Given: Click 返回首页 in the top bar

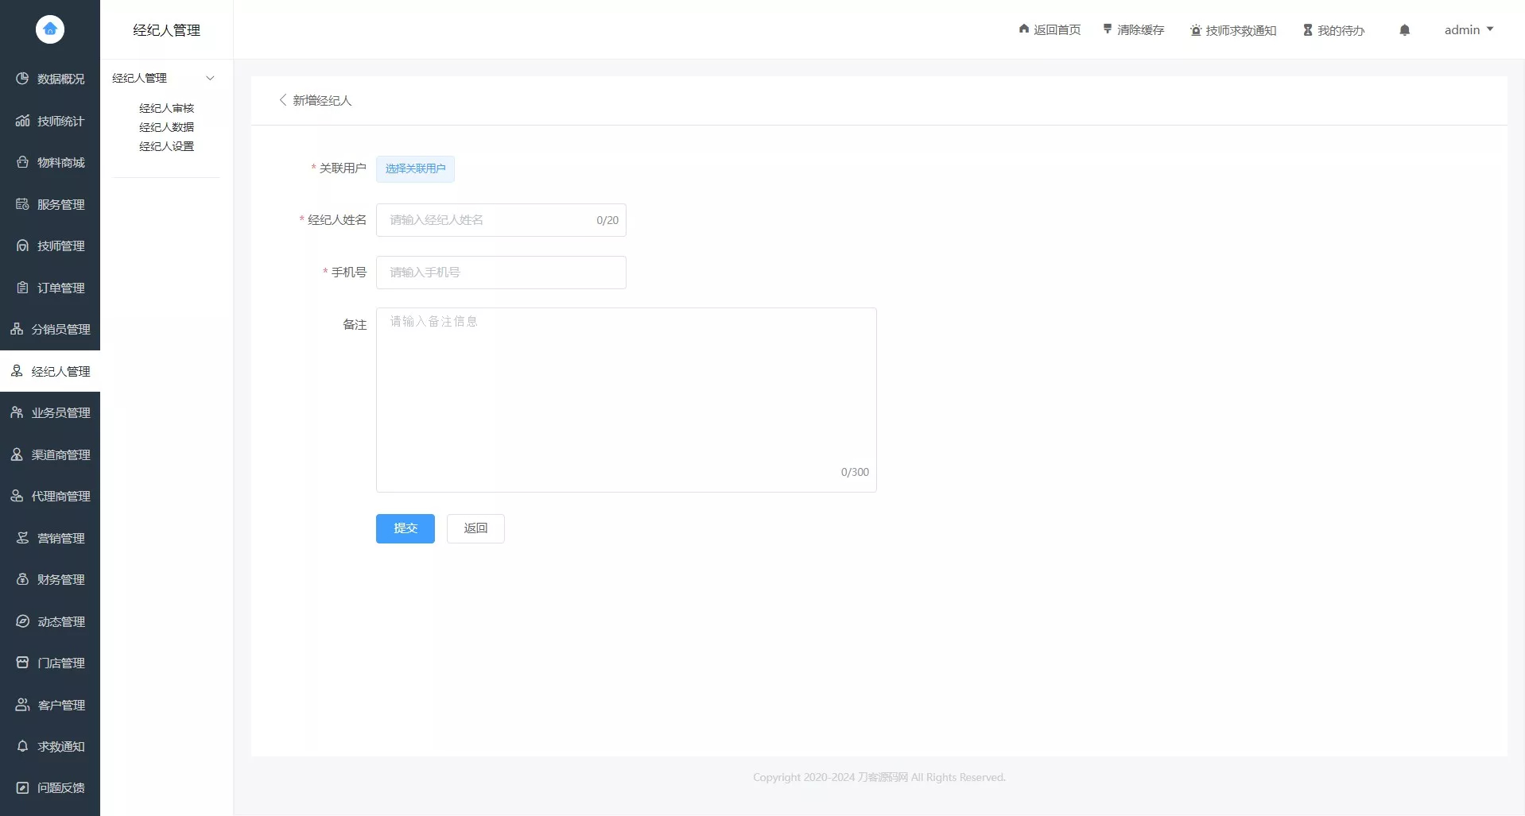Looking at the screenshot, I should point(1050,30).
